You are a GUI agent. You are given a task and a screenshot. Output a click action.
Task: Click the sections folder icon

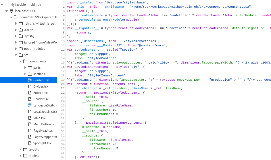pos(30,74)
